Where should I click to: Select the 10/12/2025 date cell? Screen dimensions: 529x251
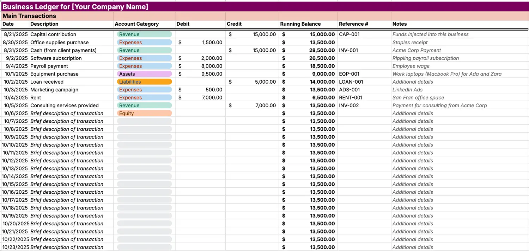[x=15, y=161]
